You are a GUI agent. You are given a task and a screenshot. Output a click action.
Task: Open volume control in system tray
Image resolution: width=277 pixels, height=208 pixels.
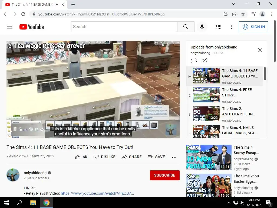tap(242, 203)
